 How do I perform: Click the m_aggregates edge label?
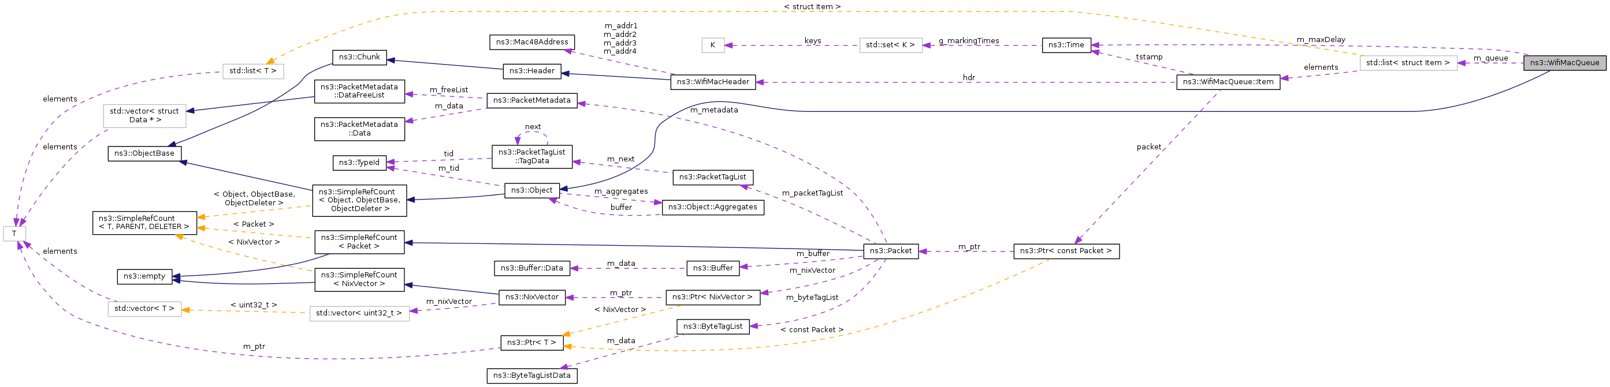[621, 191]
